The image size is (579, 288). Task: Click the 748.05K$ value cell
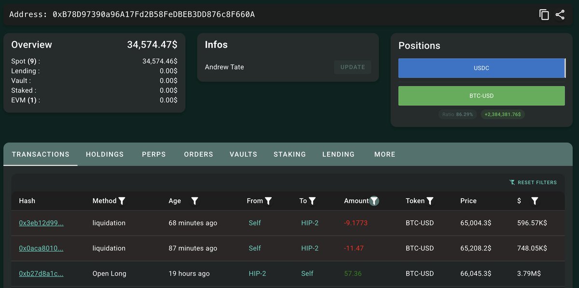click(x=532, y=248)
